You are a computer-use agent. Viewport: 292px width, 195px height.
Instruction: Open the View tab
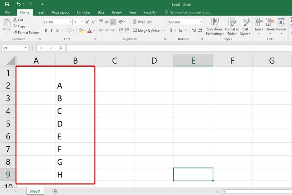coord(133,12)
